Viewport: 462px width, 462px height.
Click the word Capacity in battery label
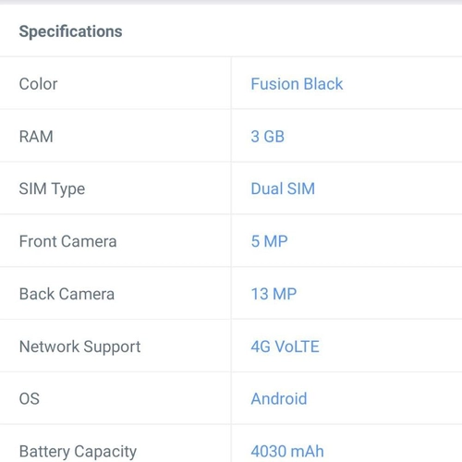(x=105, y=452)
